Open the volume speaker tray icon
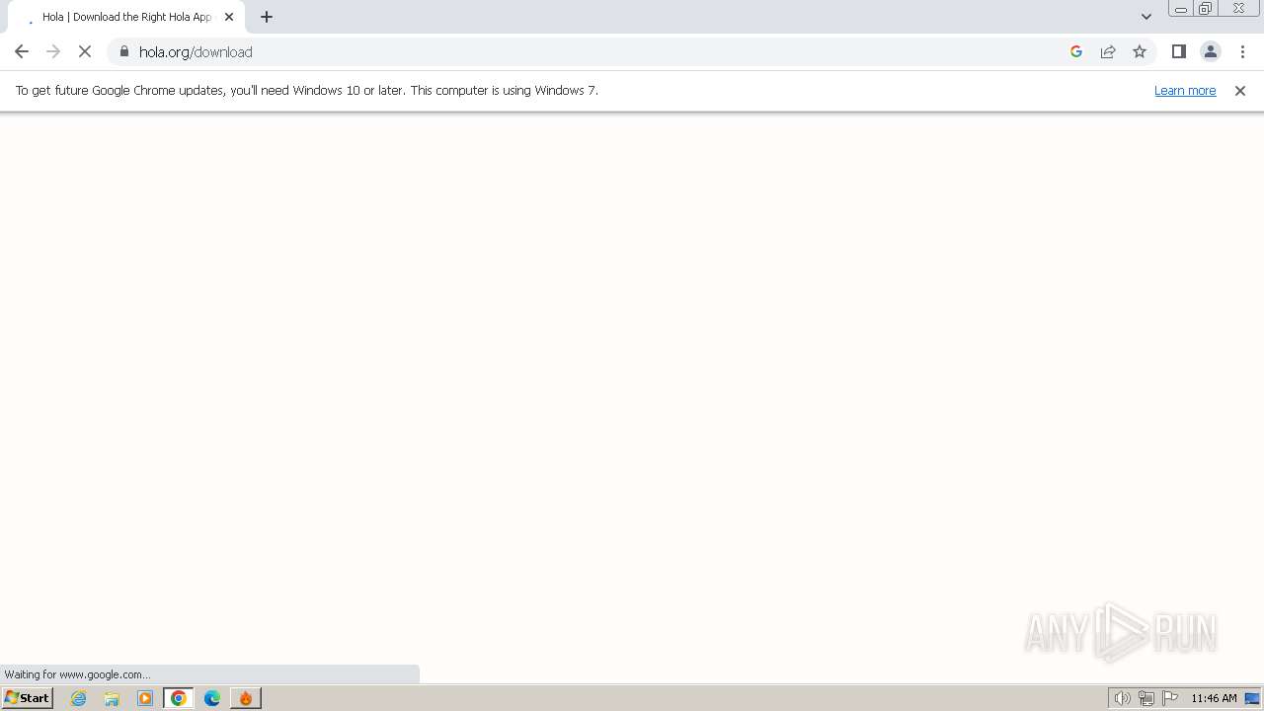 click(x=1122, y=698)
